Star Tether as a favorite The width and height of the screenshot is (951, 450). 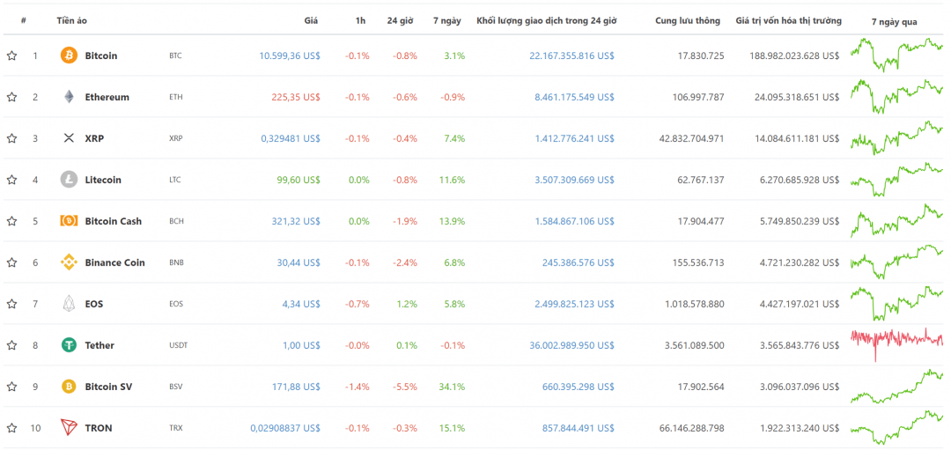click(x=11, y=345)
